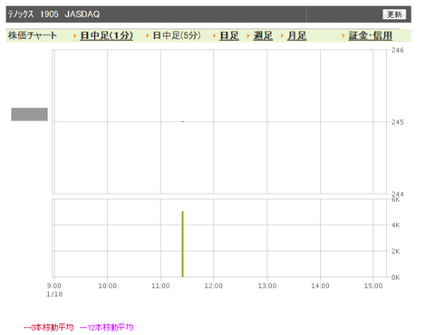Click the 0K volume axis label
435x335 pixels.
pos(396,277)
